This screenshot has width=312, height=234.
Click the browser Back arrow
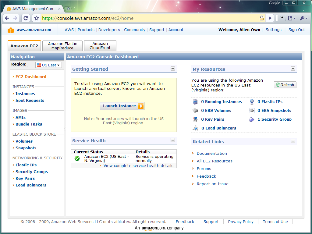click(x=7, y=18)
